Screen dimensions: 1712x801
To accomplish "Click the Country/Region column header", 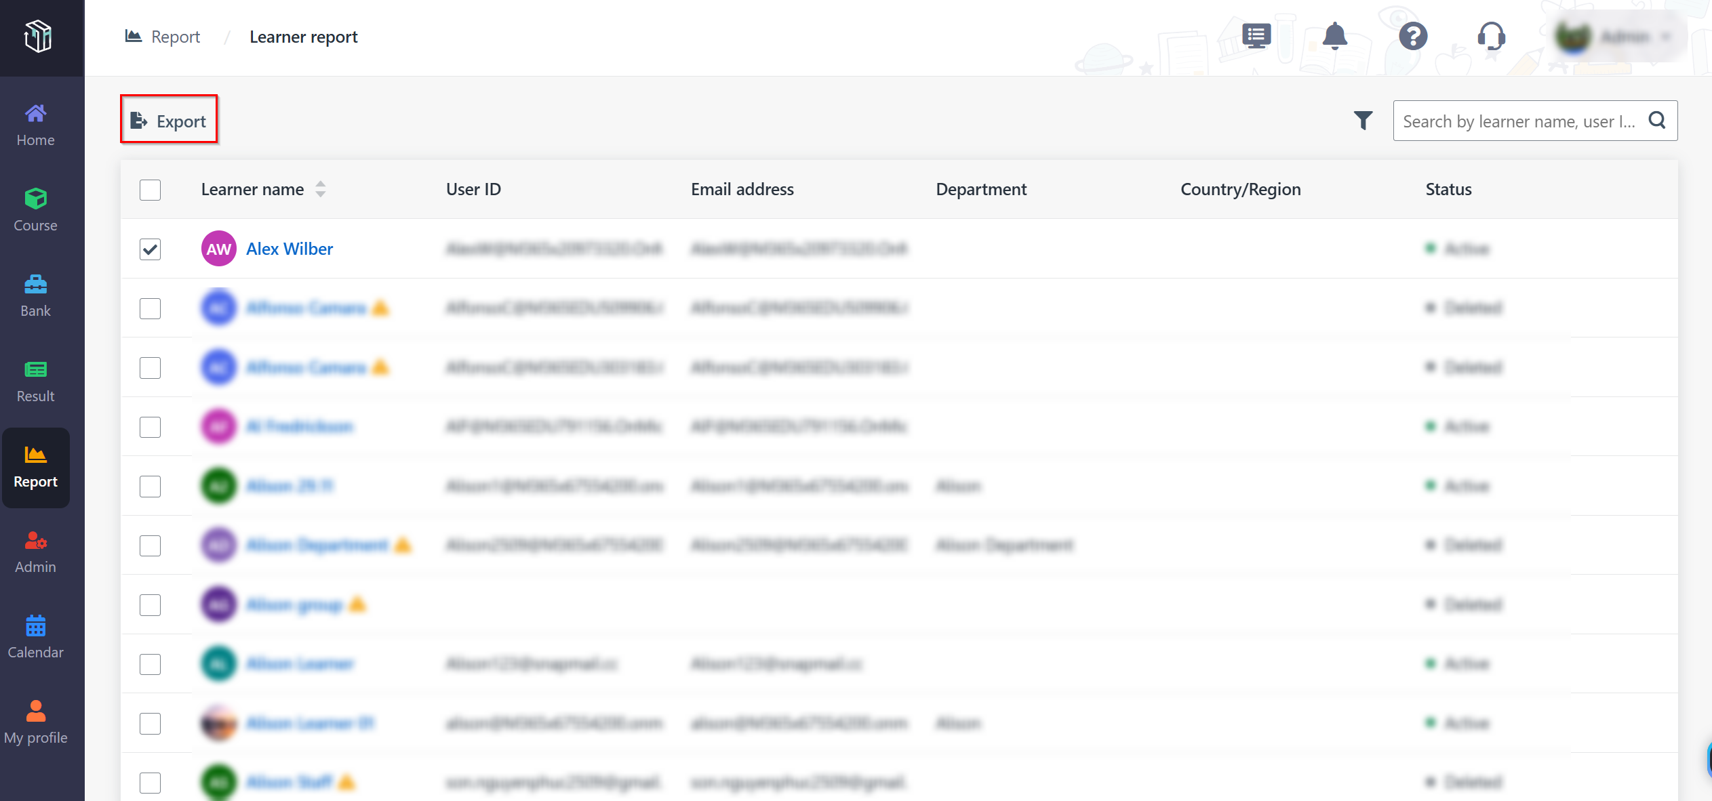I will pos(1240,189).
